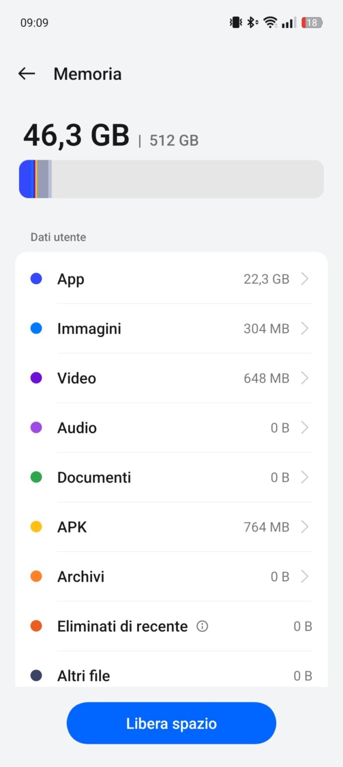Tap the Wi-Fi status icon
Image resolution: width=343 pixels, height=767 pixels.
[270, 23]
